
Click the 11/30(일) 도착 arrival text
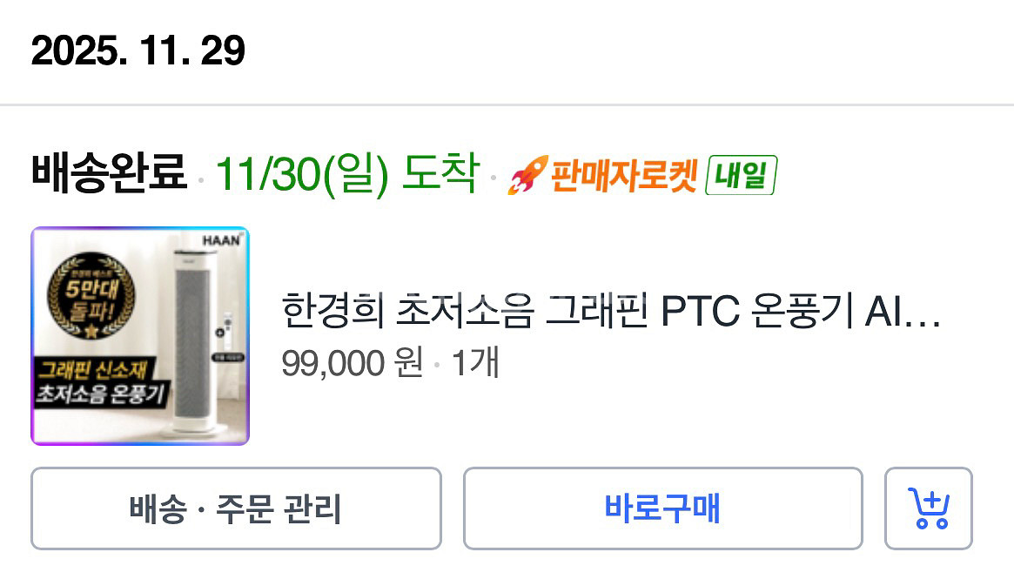pyautogui.click(x=346, y=175)
